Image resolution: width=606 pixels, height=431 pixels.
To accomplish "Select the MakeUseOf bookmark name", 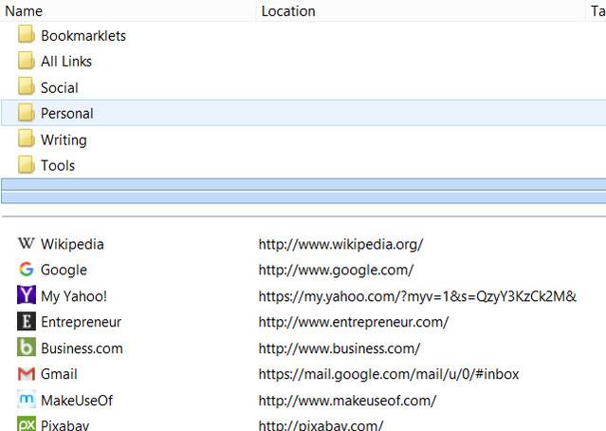I will point(77,401).
